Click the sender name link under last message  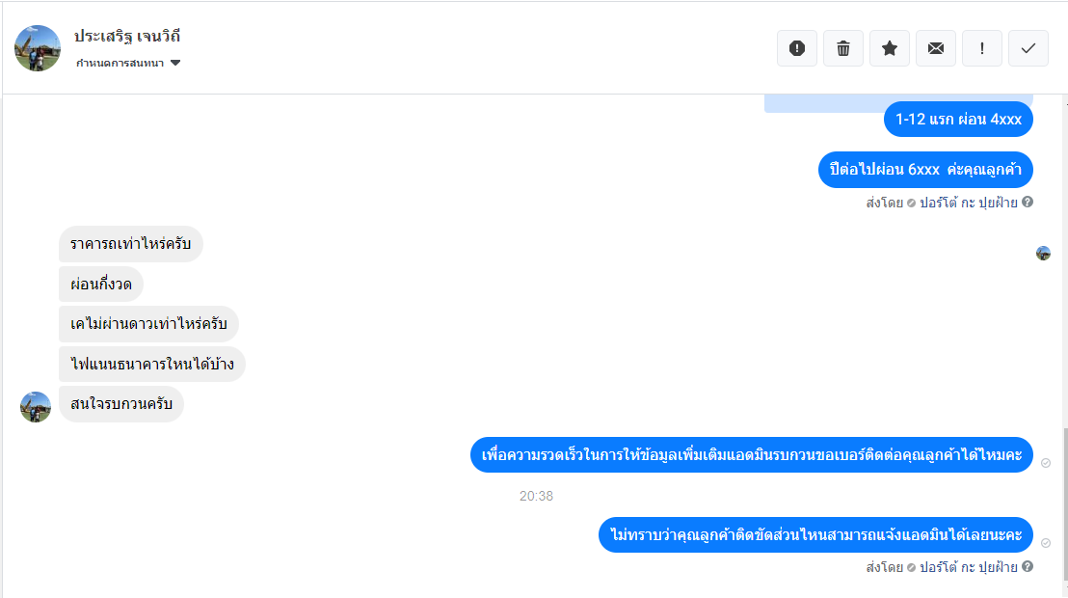[x=969, y=566]
